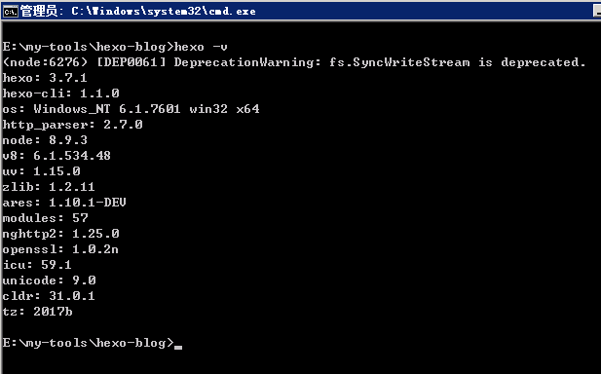Viewport: 601px width, 374px height.
Task: Click the zlib 1.2.11 line
Action: pos(49,187)
